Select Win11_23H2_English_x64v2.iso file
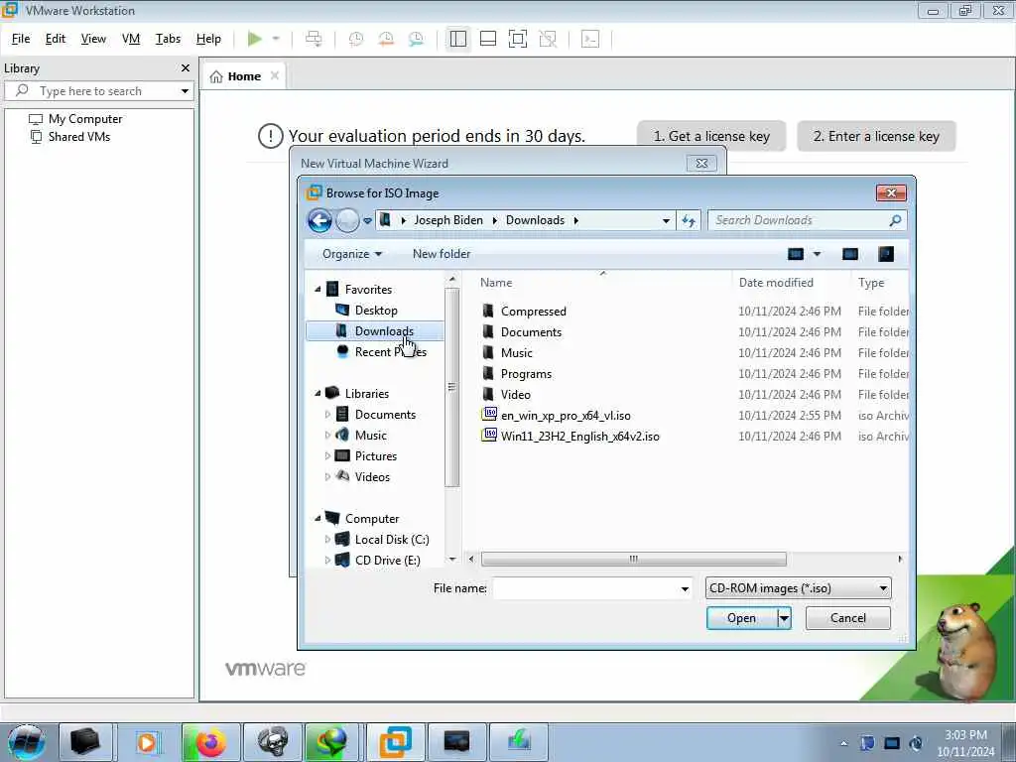Viewport: 1016px width, 762px height. (579, 437)
